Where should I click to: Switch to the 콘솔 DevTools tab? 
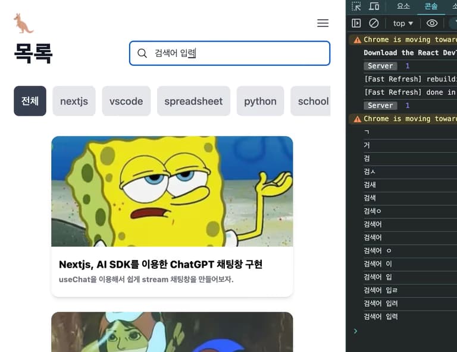pyautogui.click(x=431, y=6)
